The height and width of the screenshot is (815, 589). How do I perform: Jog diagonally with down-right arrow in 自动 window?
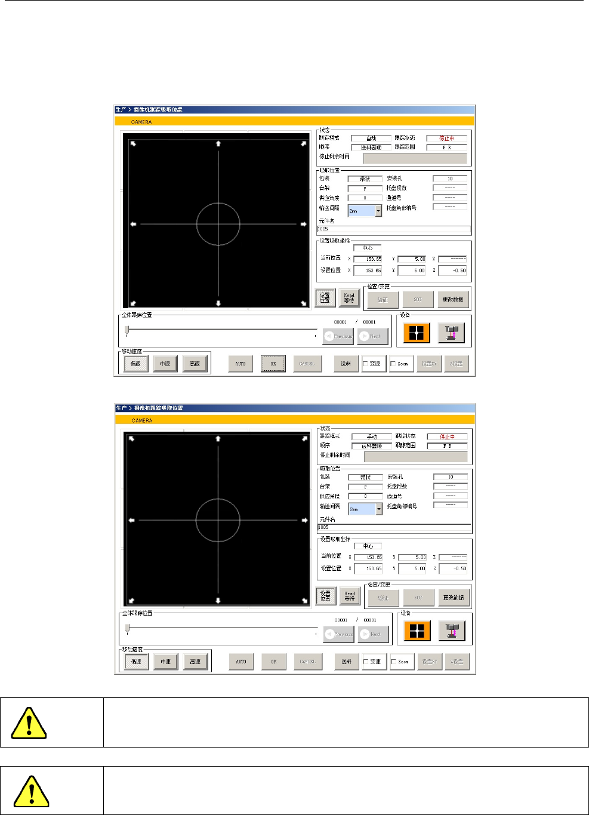pyautogui.click(x=303, y=303)
